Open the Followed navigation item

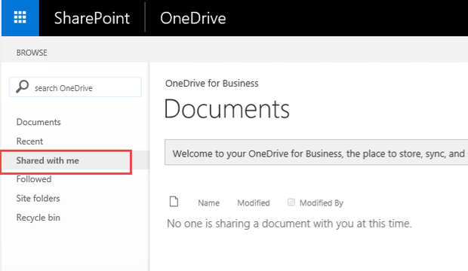34,179
